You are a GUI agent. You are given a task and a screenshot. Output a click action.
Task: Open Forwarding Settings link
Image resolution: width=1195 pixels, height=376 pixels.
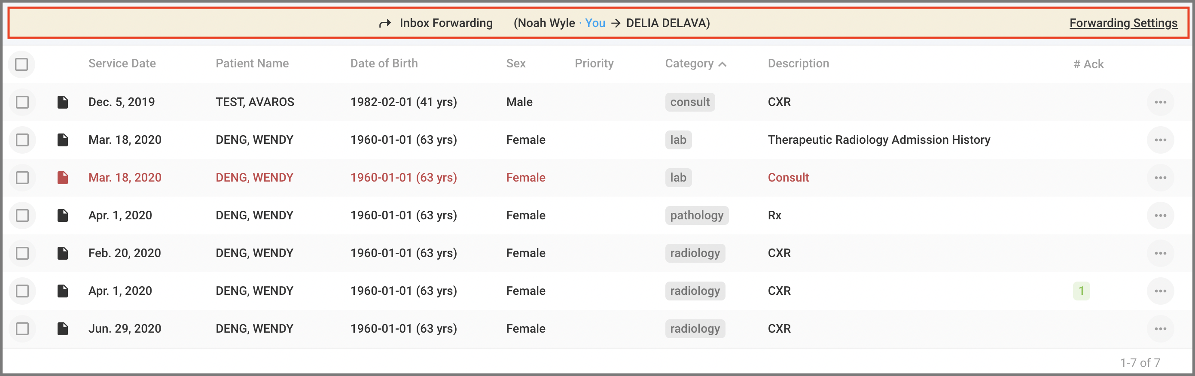1123,23
